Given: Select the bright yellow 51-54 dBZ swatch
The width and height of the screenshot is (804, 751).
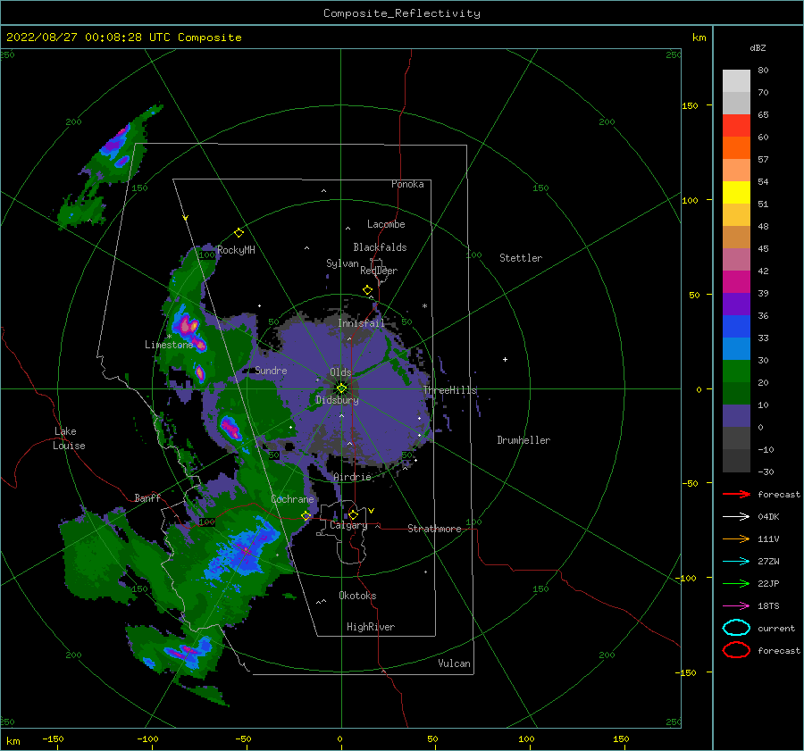Looking at the screenshot, I should [x=736, y=192].
